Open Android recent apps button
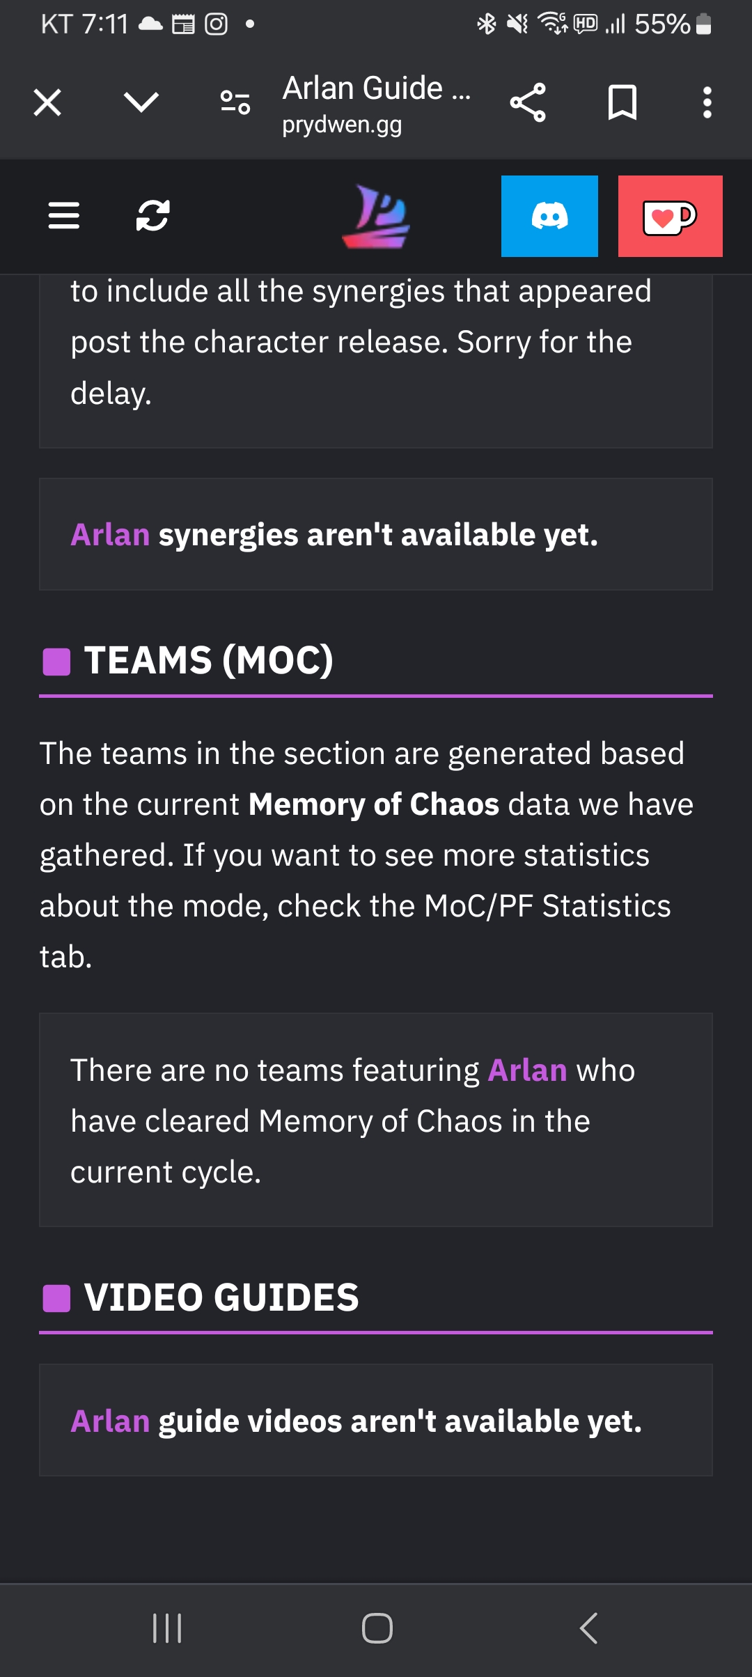The height and width of the screenshot is (1677, 752). click(167, 1628)
